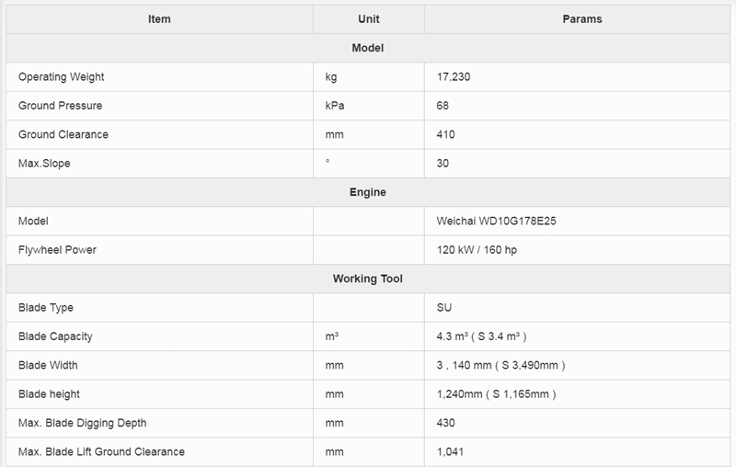Image resolution: width=736 pixels, height=467 pixels.
Task: Click the Max.Slope row label
Action: pyautogui.click(x=44, y=164)
